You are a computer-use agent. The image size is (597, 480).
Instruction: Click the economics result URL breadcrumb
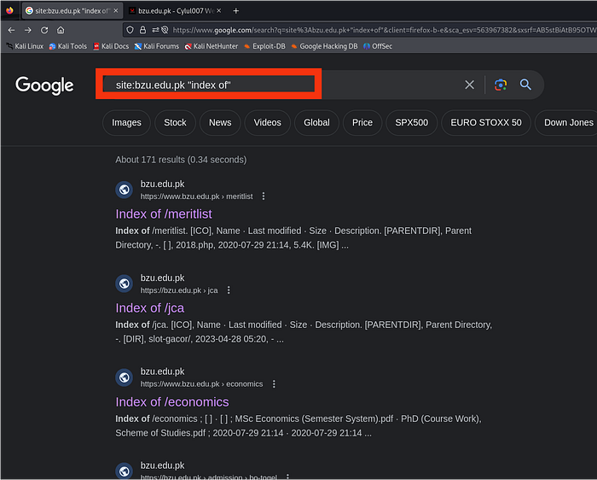point(201,384)
